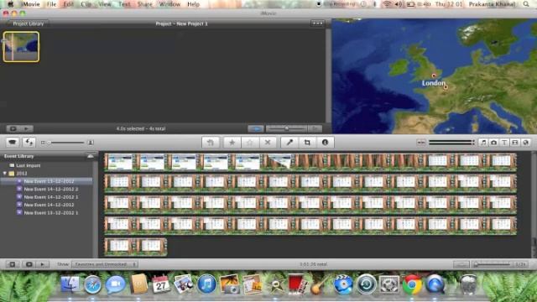Unmark selection with the hollow star
Screen dimensions: 537x302
250,143
